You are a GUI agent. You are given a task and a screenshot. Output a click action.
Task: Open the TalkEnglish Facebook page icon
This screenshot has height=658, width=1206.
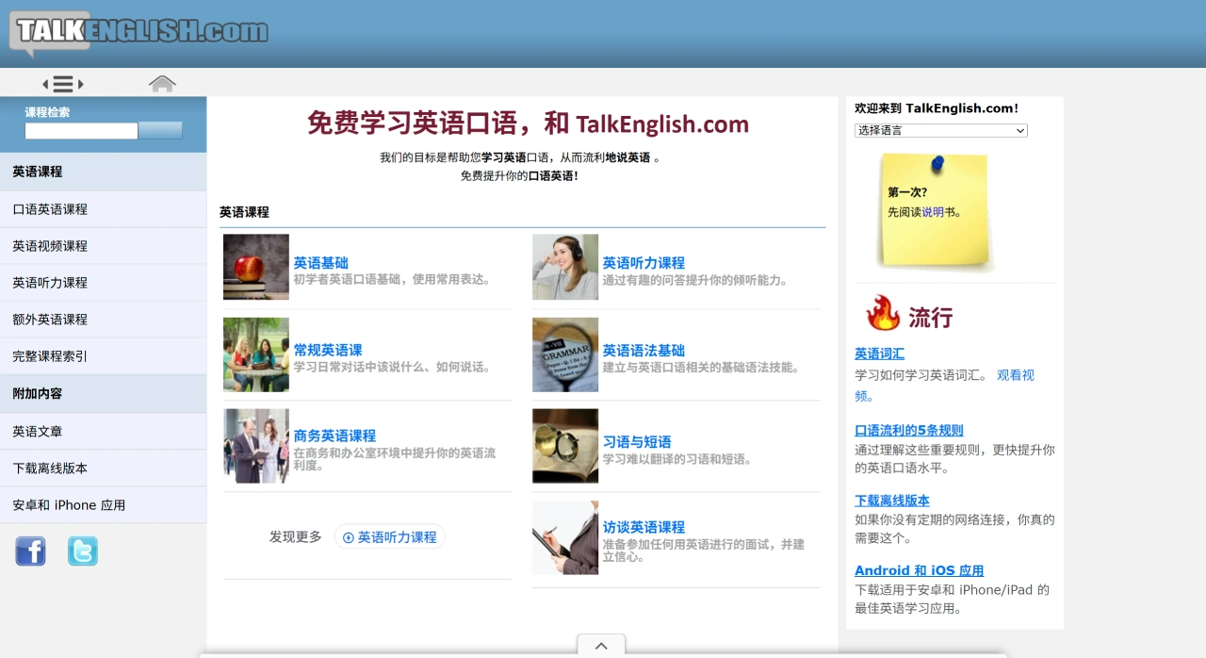click(x=30, y=551)
